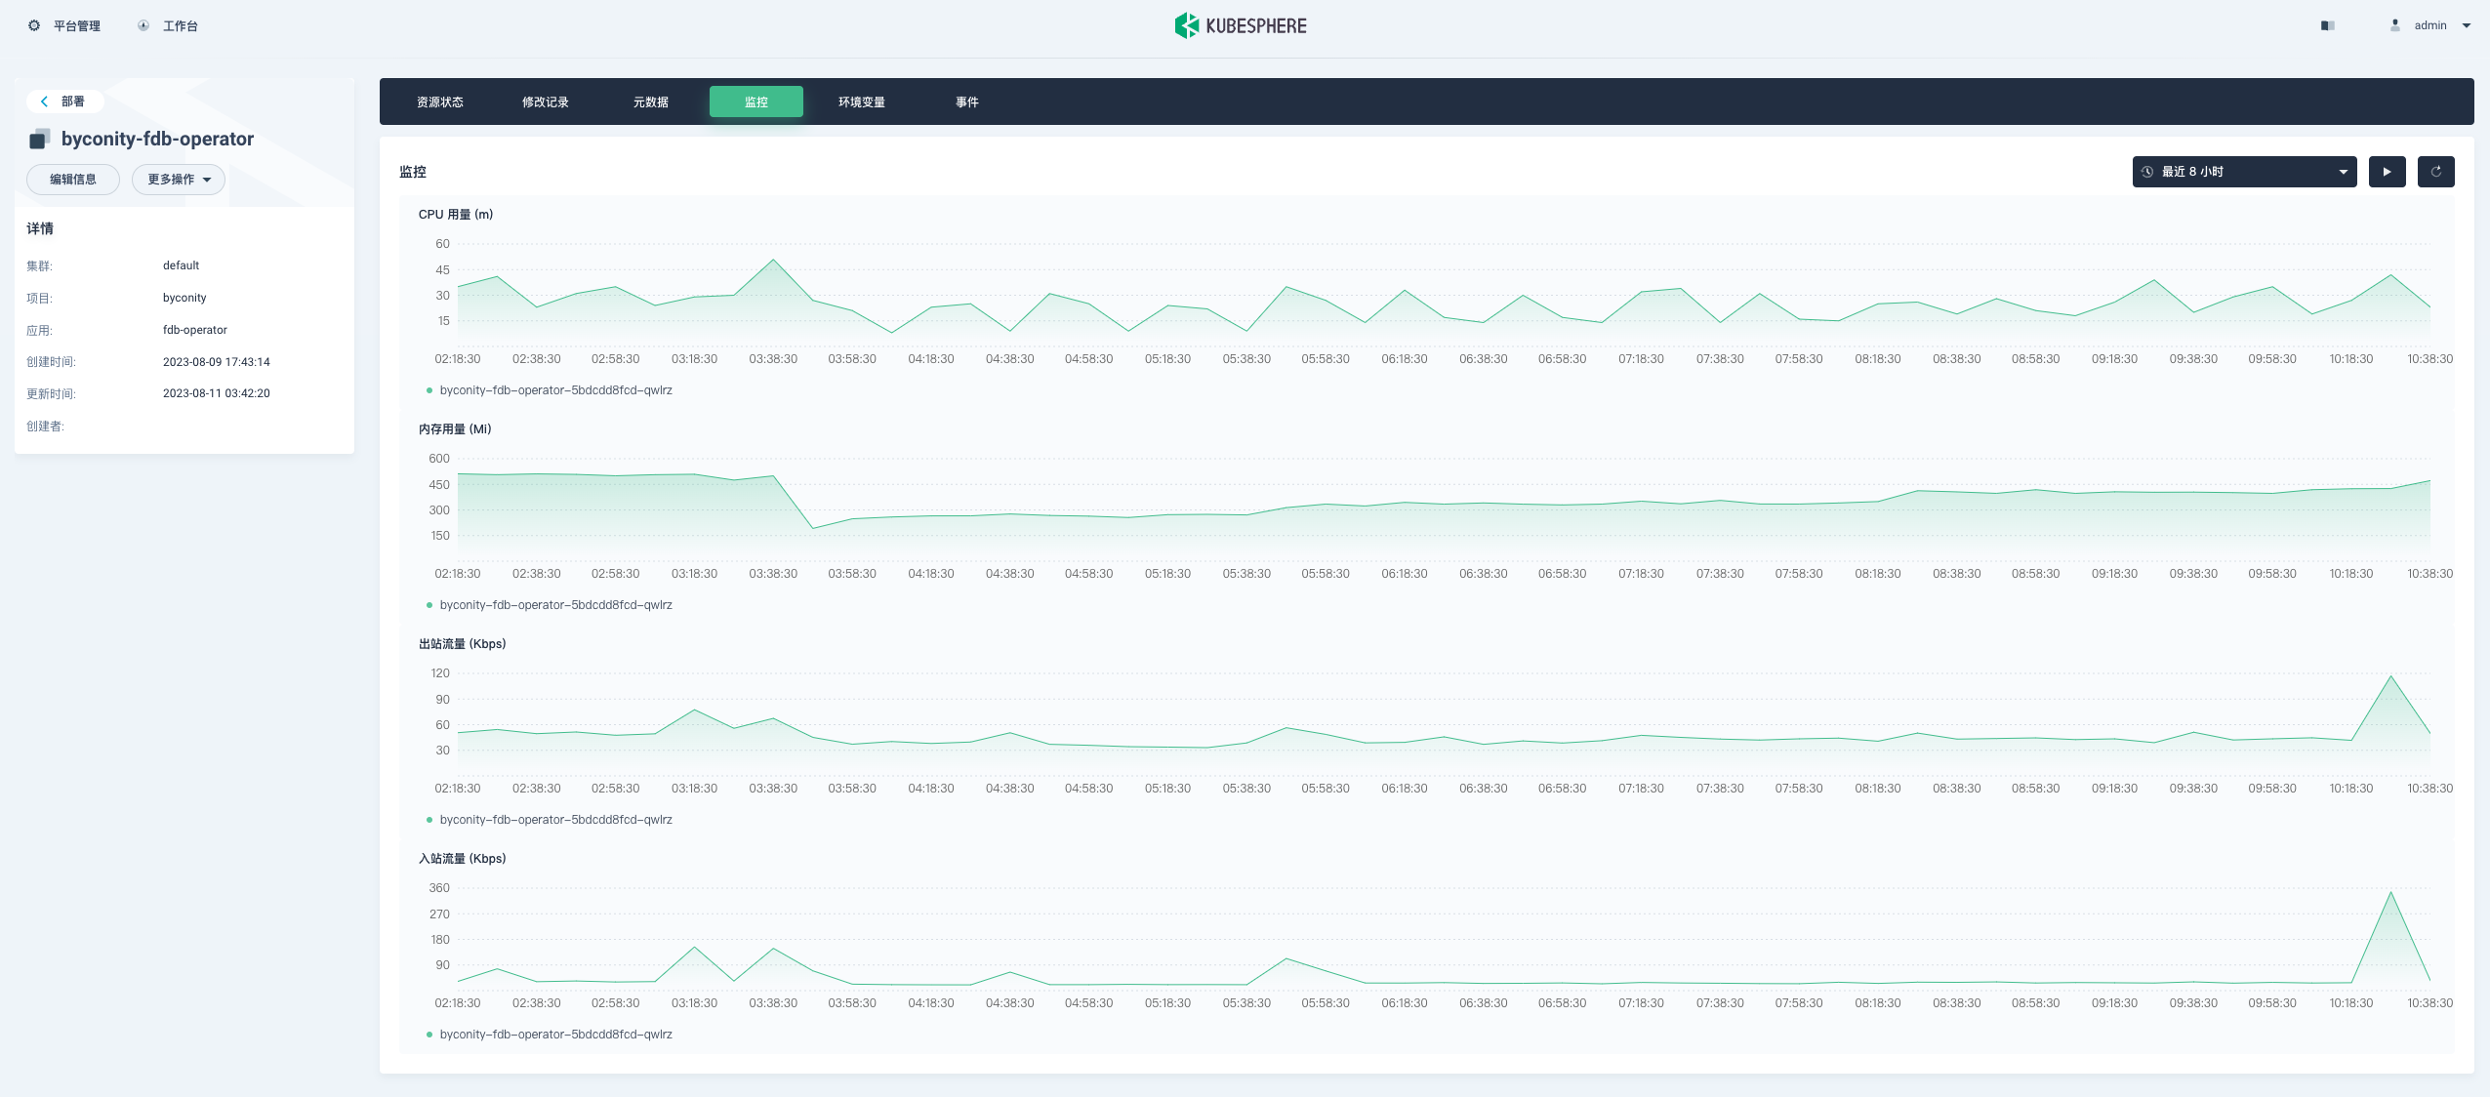Expand the more actions (更多操作) dropdown
The height and width of the screenshot is (1097, 2490).
pos(179,180)
